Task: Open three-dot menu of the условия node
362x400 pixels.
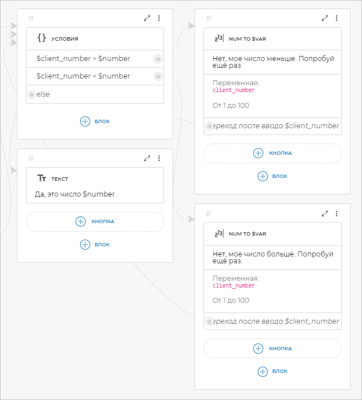Action: pos(159,18)
